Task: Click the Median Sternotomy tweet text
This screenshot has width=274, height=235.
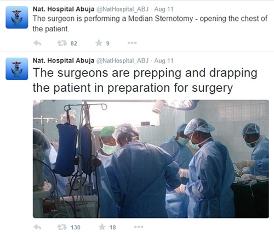Action: [x=150, y=24]
